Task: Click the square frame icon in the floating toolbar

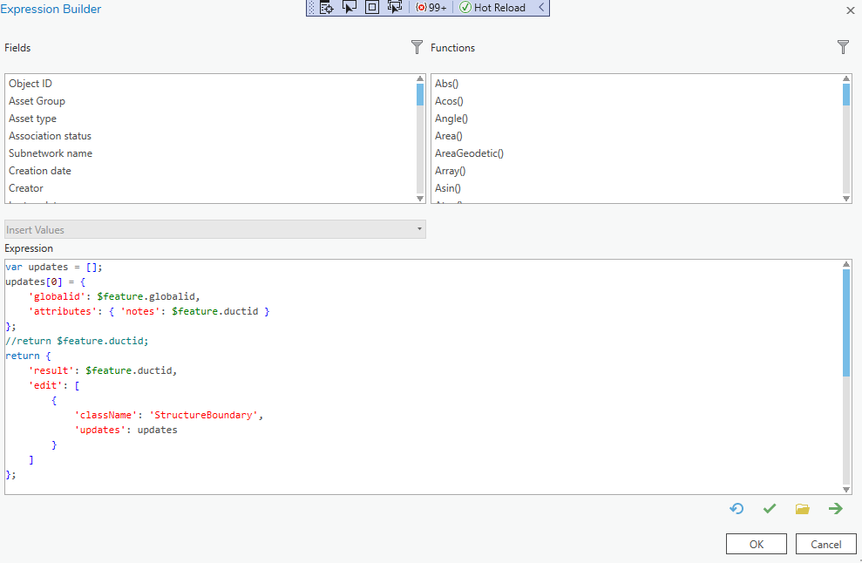Action: 372,7
